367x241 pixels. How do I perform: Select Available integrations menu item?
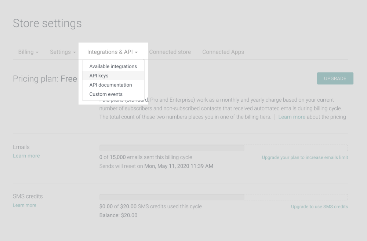click(x=113, y=66)
